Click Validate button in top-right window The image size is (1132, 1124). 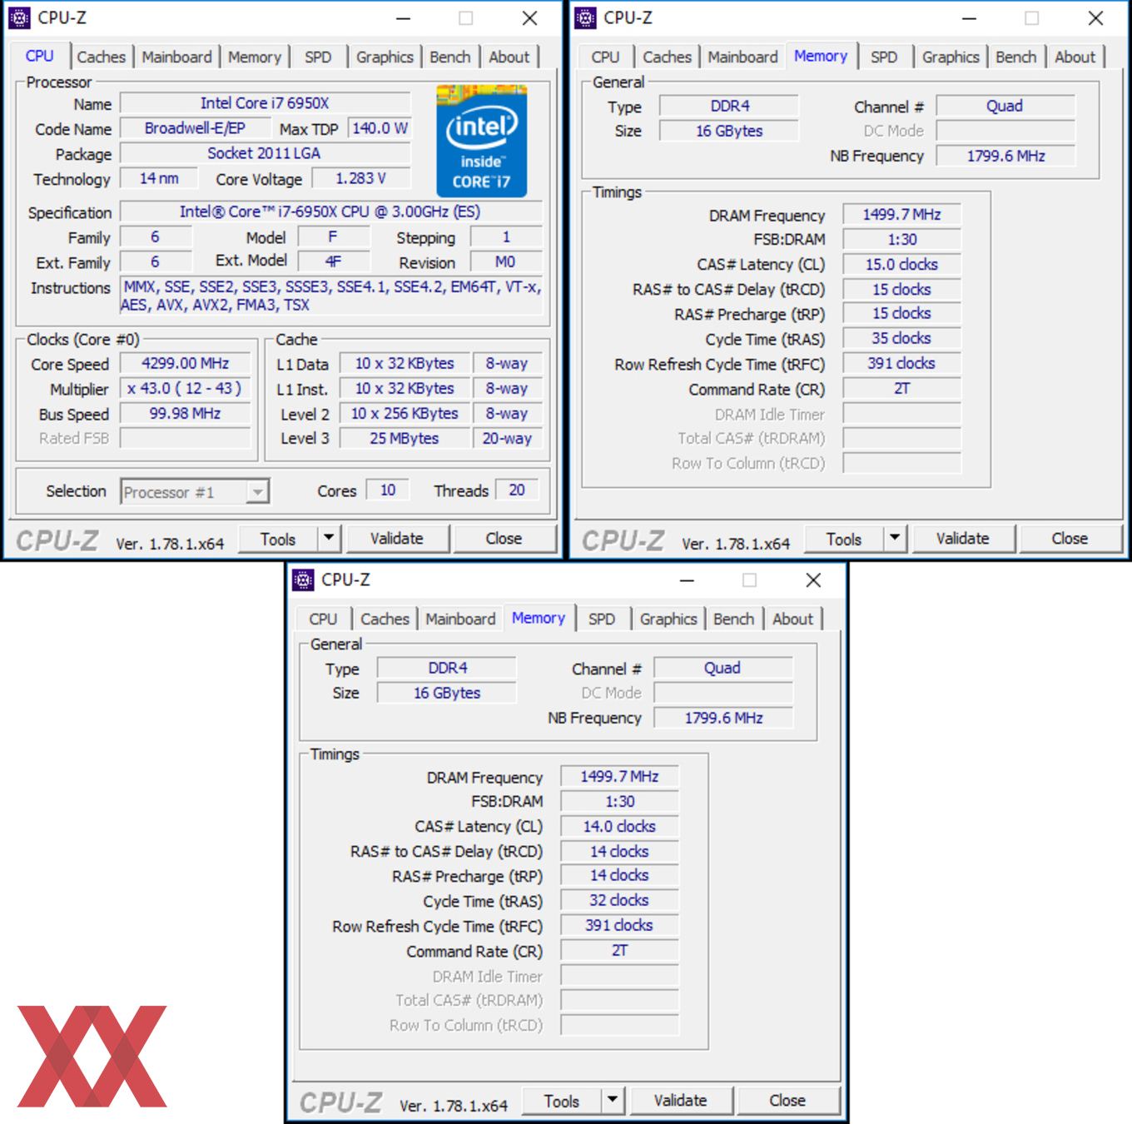[963, 539]
